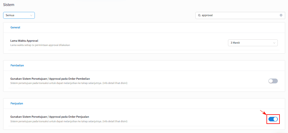The width and height of the screenshot is (288, 133).
Task: Click the Sistem page title
Action: pos(8,5)
